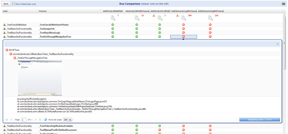
Task: Select All UI Tests node
Action: point(14,50)
